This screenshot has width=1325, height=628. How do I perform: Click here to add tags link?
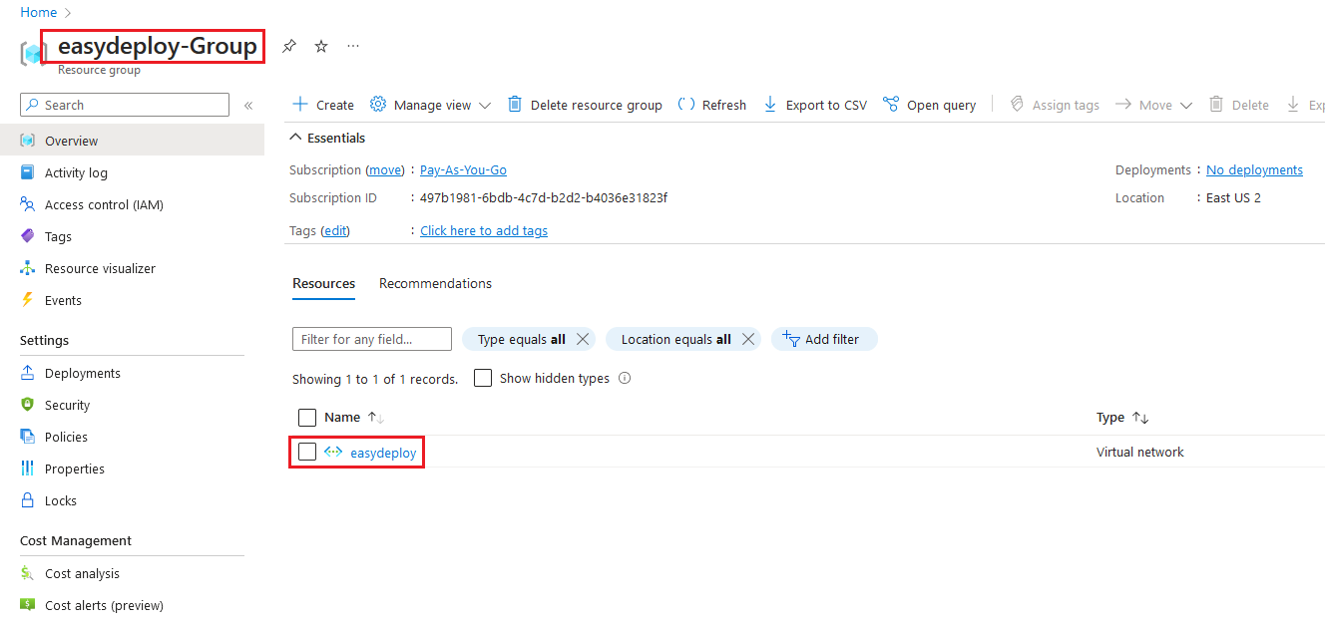pyautogui.click(x=484, y=230)
